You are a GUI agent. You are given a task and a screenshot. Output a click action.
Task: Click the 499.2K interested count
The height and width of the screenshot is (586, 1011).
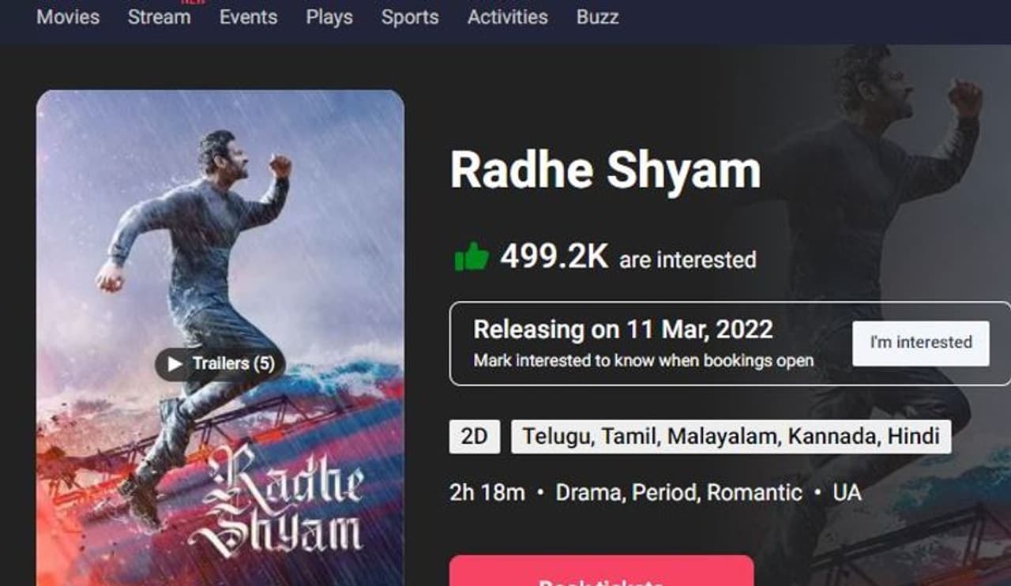coord(554,257)
